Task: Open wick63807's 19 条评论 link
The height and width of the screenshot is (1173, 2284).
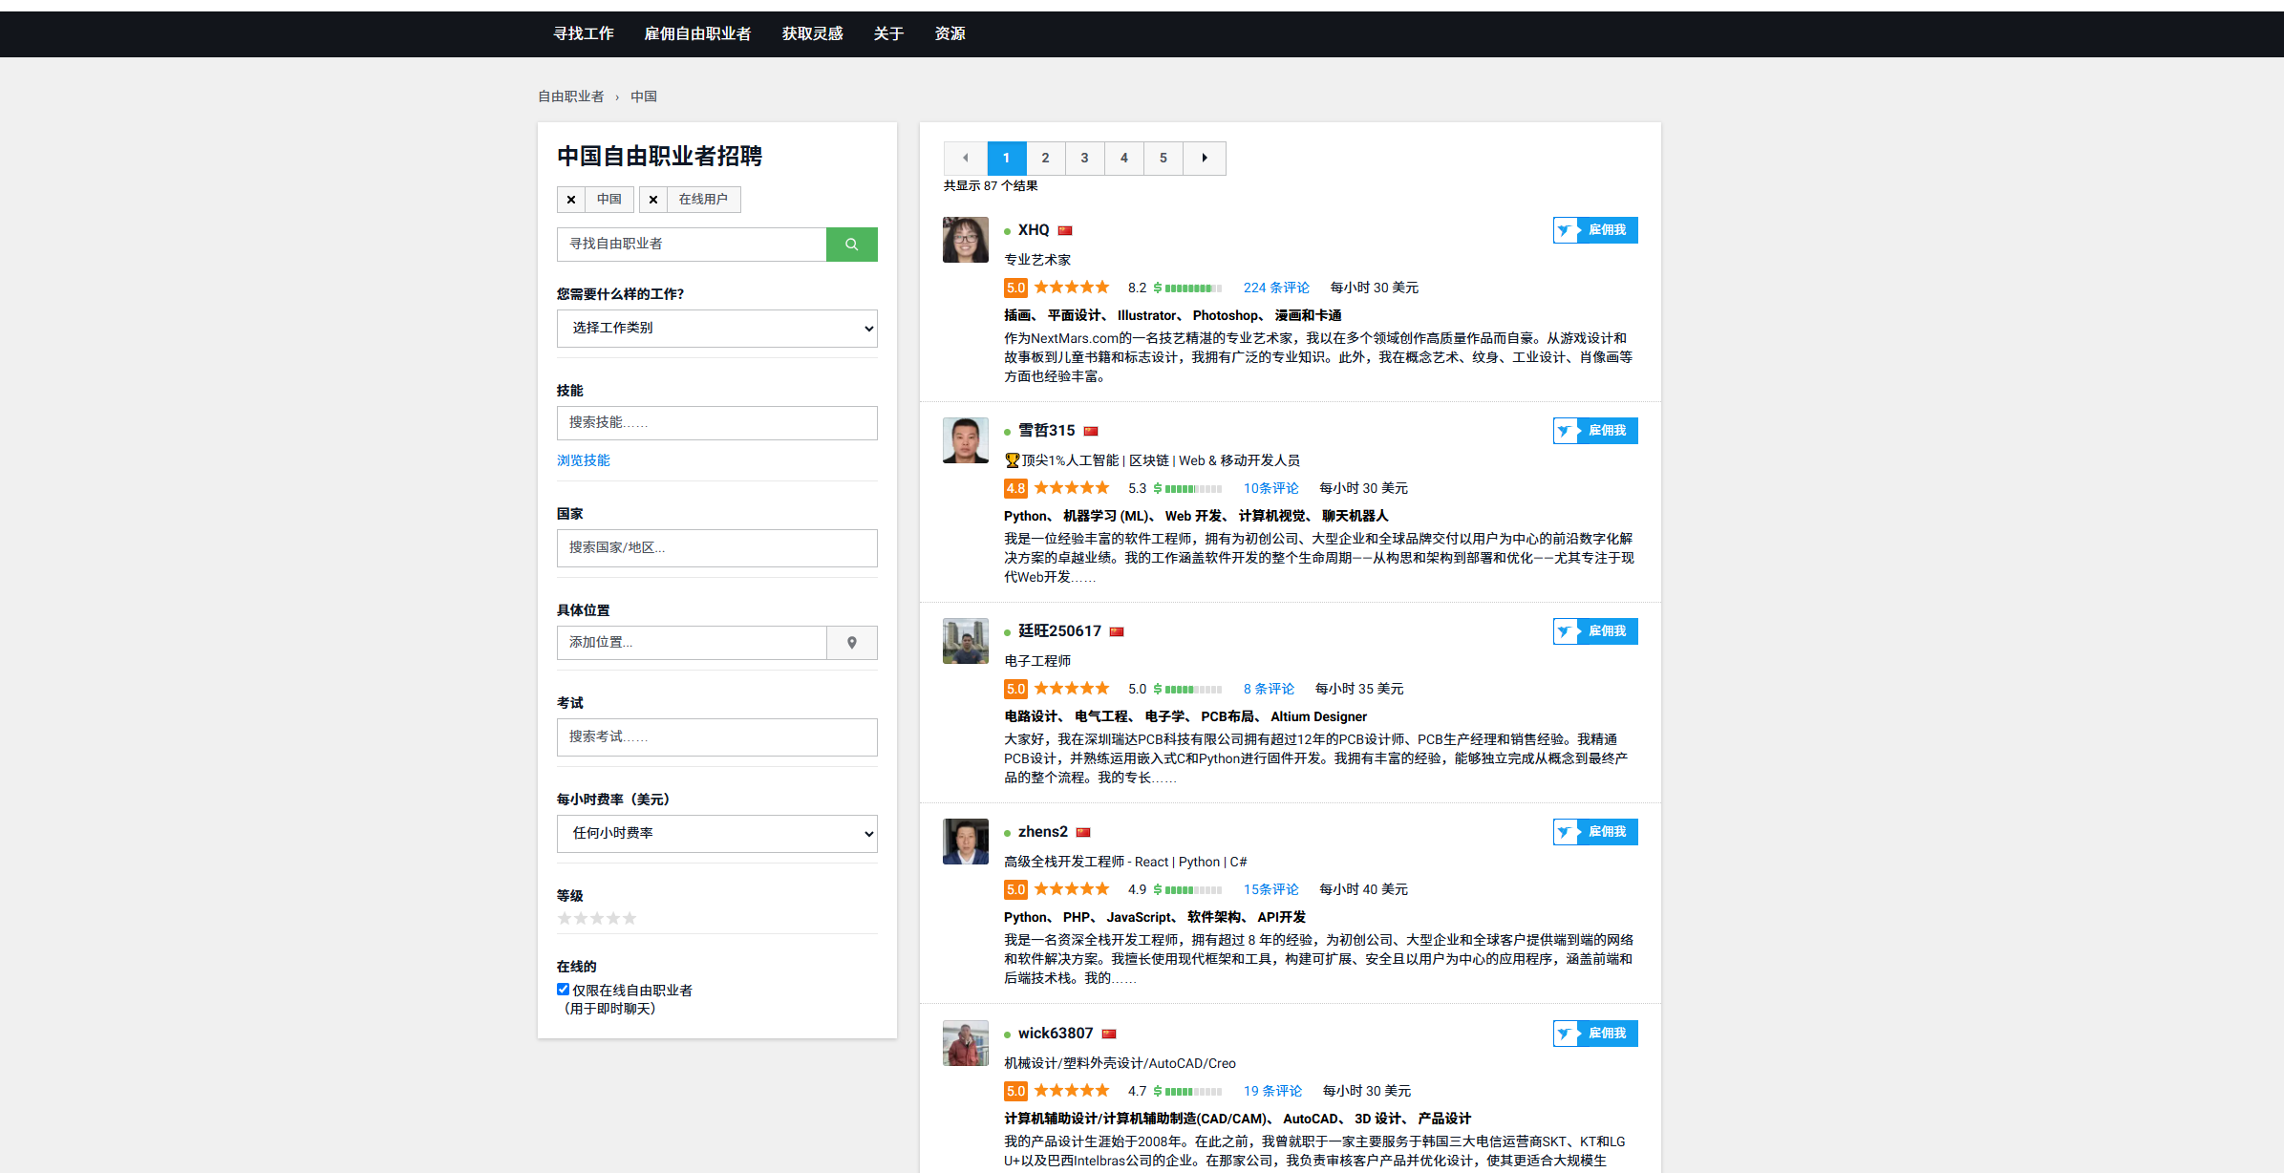Action: (1272, 1092)
